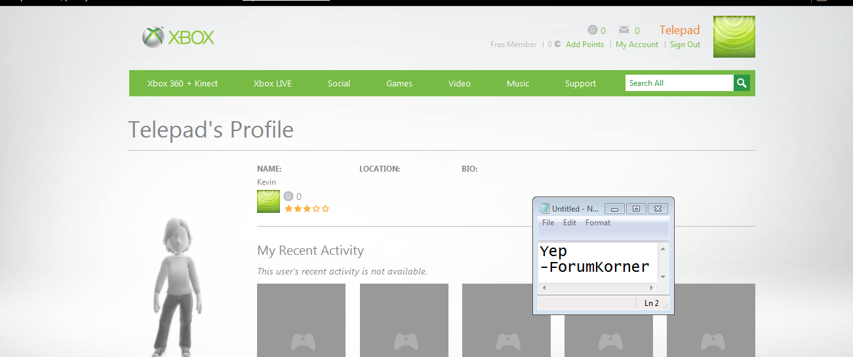Click the Notepad scroll down arrow
The image size is (853, 357).
click(663, 277)
